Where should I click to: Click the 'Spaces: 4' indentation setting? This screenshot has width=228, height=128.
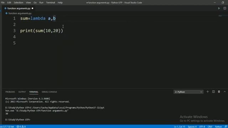pyautogui.click(x=192, y=127)
